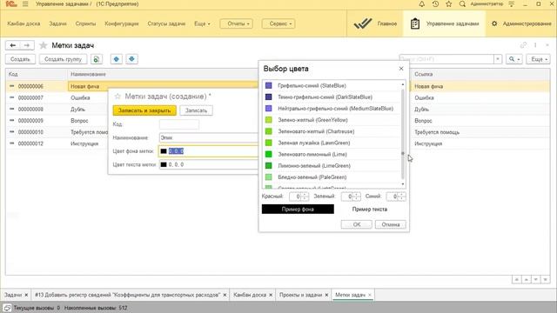This screenshot has width=557, height=313.
Task: Select the MediumSlateBlue color
Action: [332, 108]
